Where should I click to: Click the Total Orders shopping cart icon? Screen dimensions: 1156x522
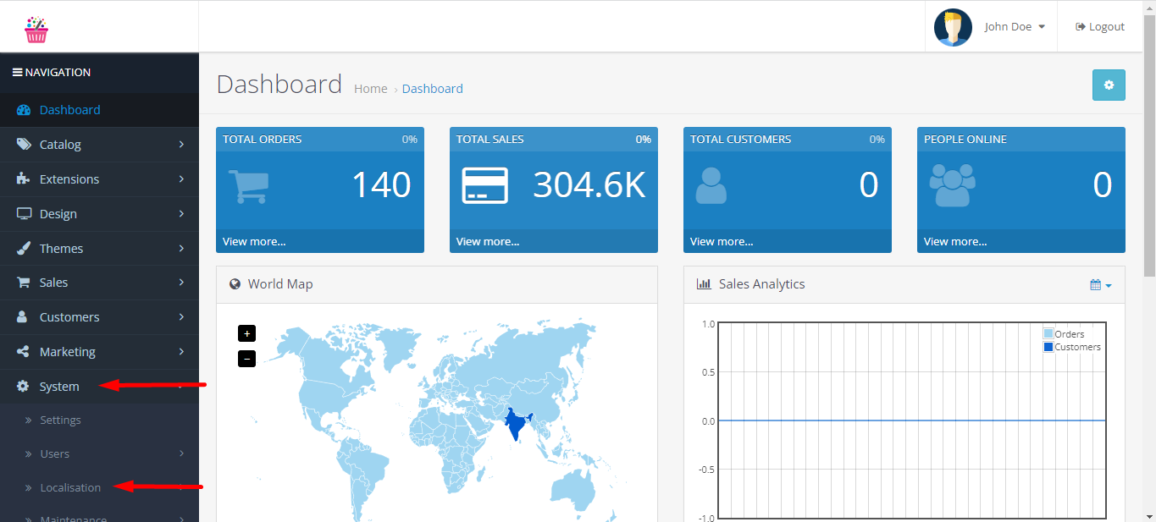pos(248,186)
